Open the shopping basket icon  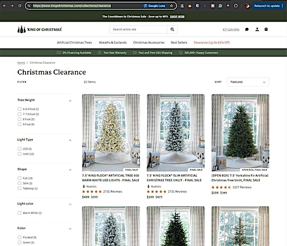(x=266, y=29)
